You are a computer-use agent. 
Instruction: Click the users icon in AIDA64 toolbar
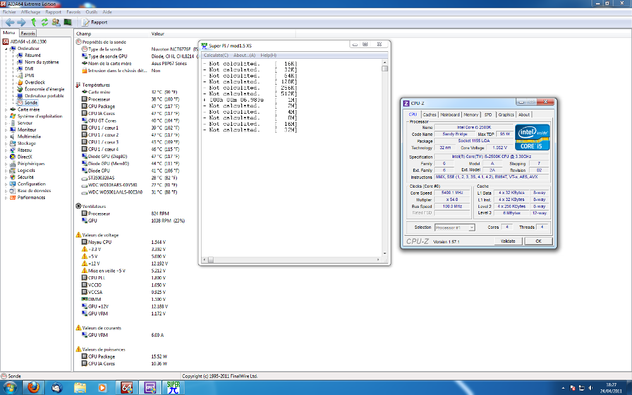point(56,22)
